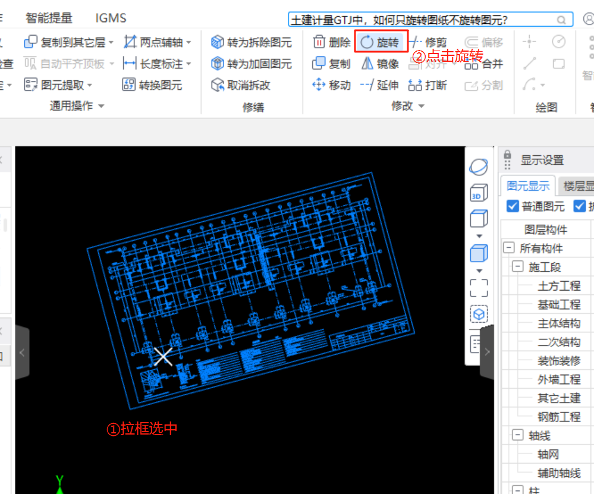This screenshot has height=494, width=594.
Task: Click the 复制 copy tool
Action: click(331, 64)
